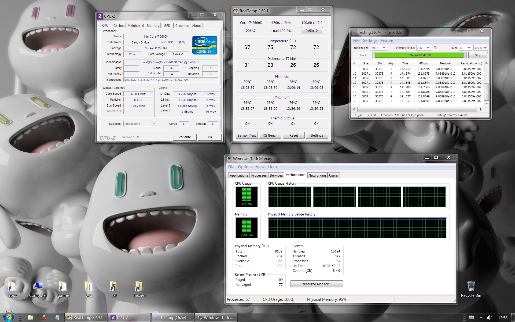Click the Time column header in LinX
The width and height of the screenshot is (515, 322).
coord(405,63)
